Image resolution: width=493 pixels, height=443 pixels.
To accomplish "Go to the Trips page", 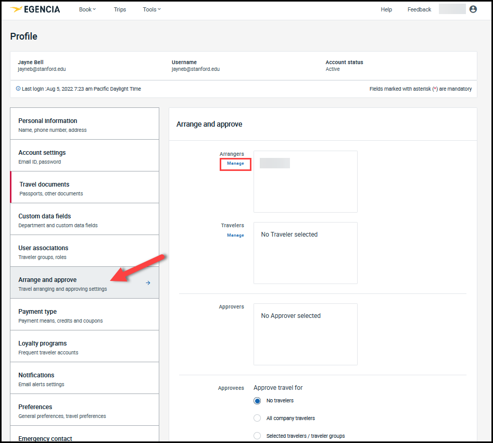I will coord(120,9).
